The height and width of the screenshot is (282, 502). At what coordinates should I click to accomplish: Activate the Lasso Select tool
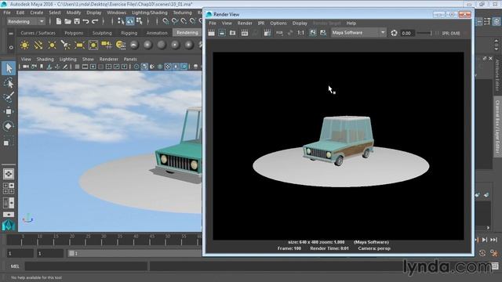[x=9, y=83]
